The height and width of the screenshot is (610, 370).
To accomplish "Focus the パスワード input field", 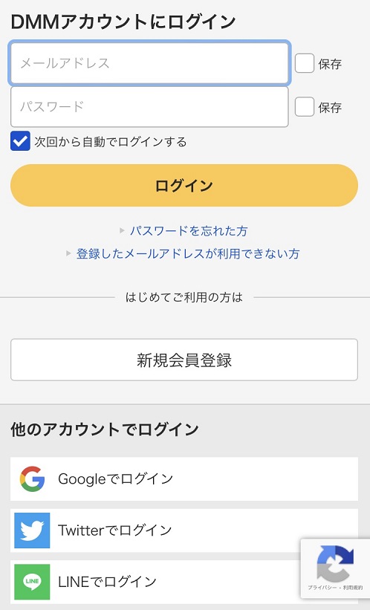I will pos(149,106).
